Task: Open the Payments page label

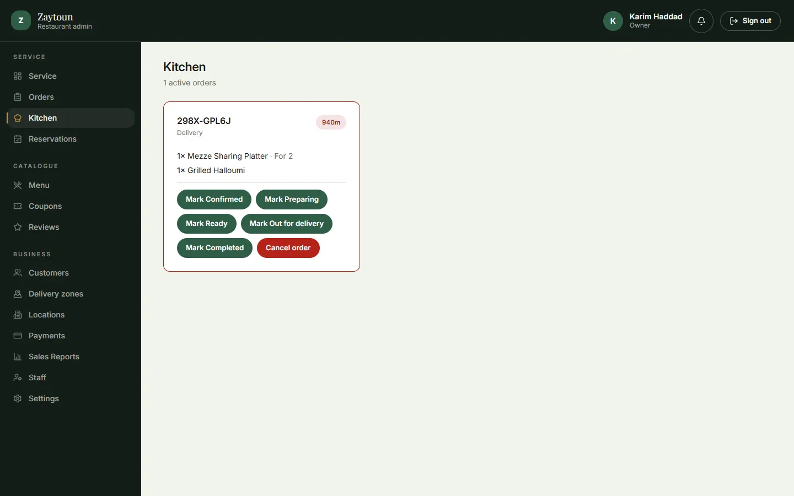Action: tap(47, 336)
